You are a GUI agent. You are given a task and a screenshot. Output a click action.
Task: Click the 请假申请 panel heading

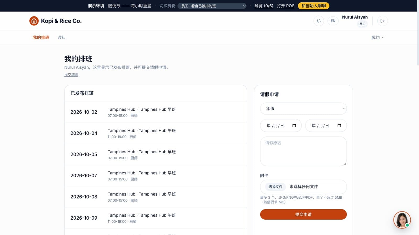click(269, 95)
